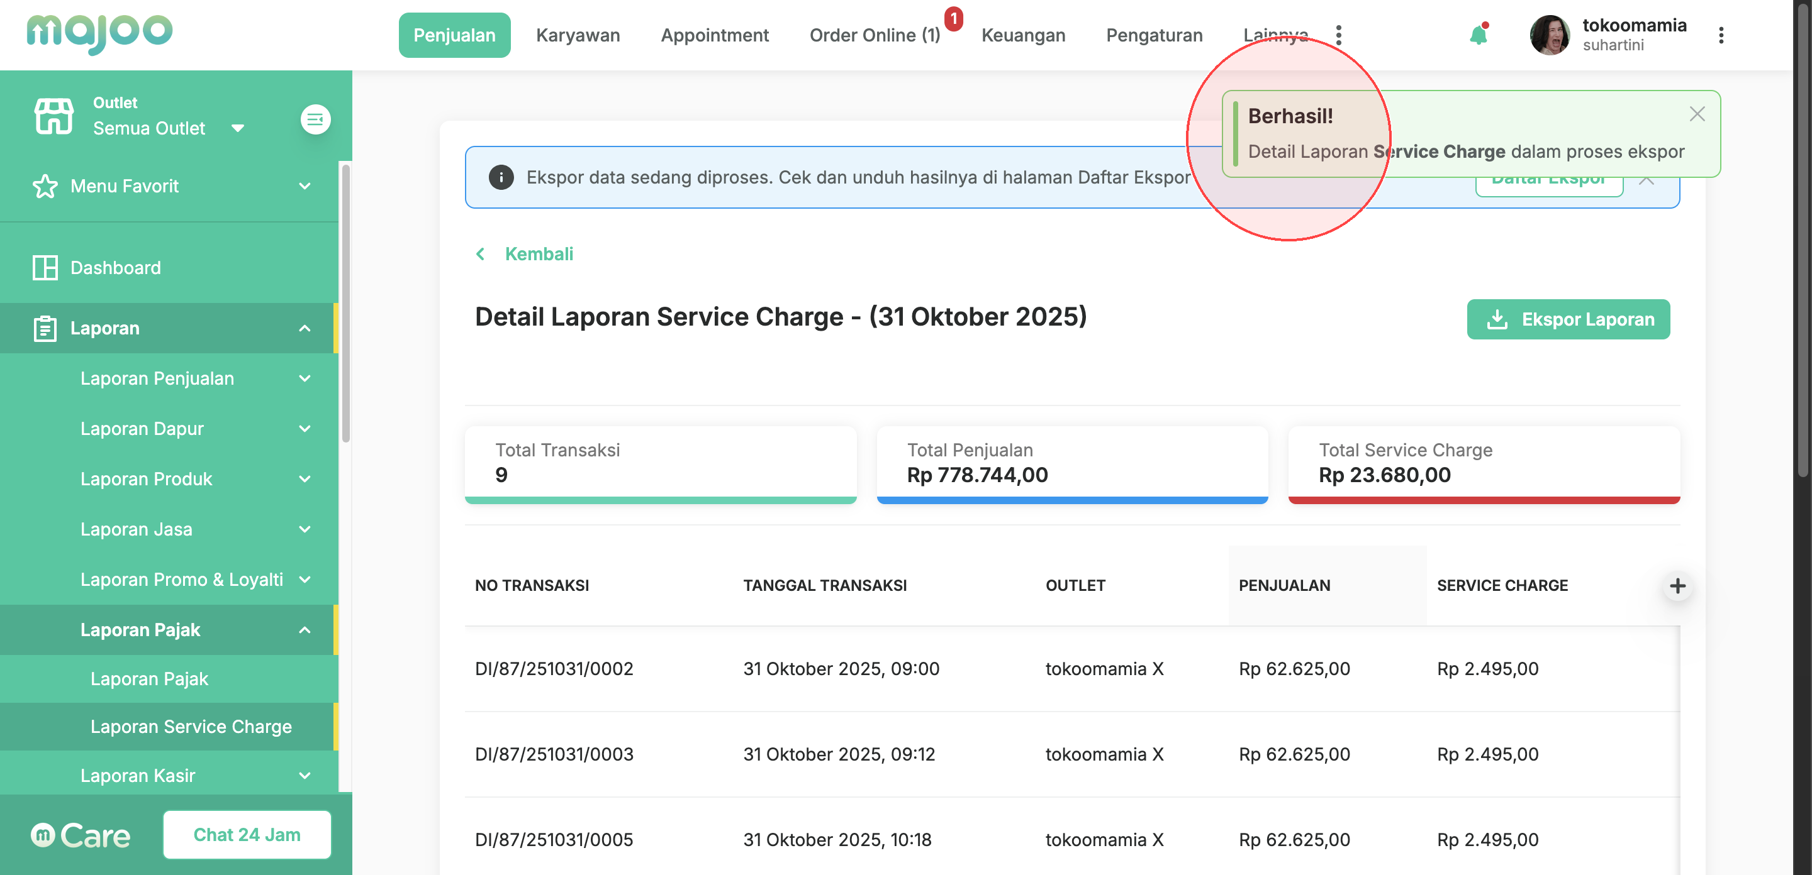Open Chat 24 Jam support
This screenshot has width=1812, height=875.
247,834
